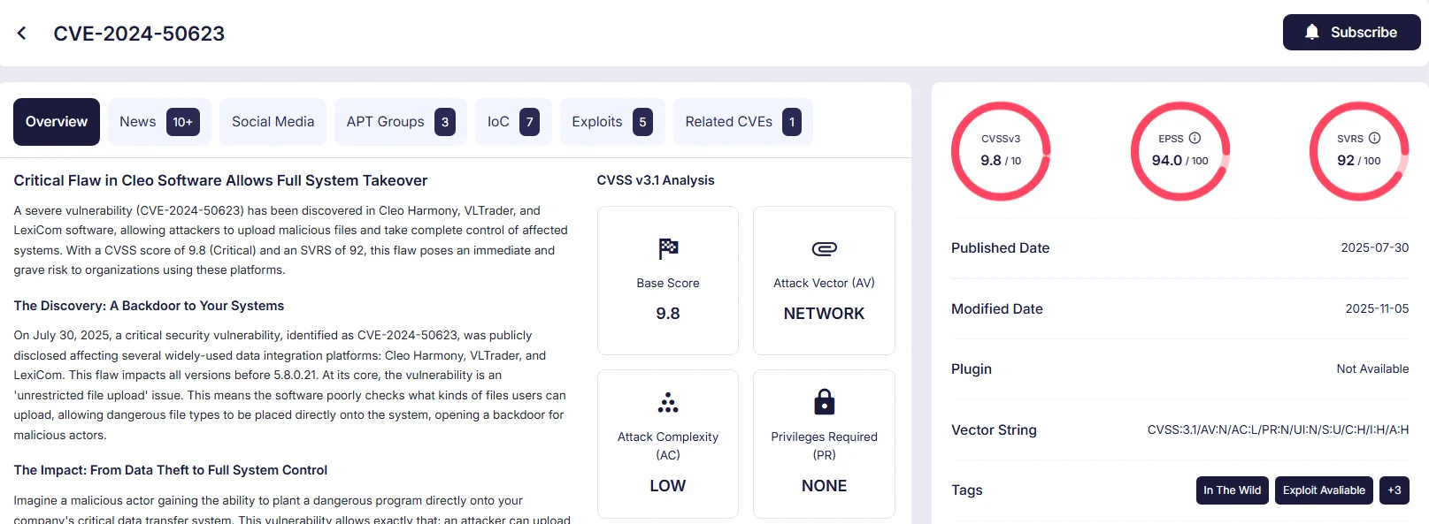Click the Exploit Available tag

click(x=1324, y=490)
